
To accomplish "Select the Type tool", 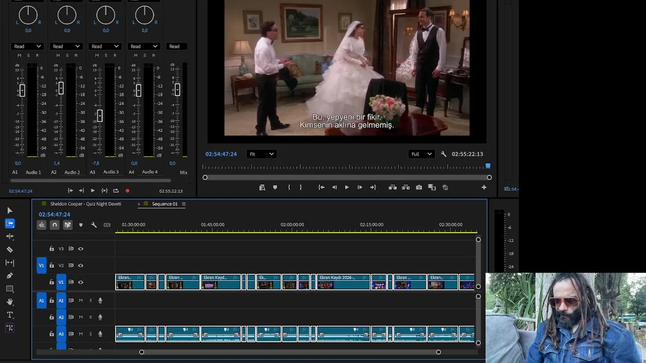I will tap(10, 315).
